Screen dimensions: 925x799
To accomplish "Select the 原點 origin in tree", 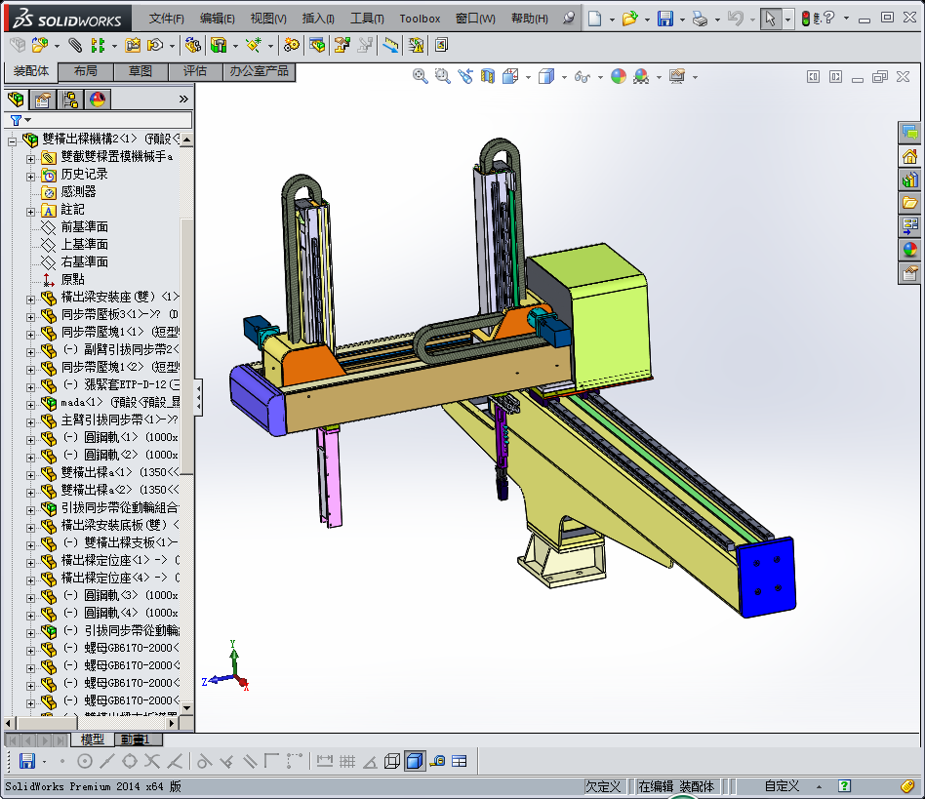I will click(x=72, y=279).
